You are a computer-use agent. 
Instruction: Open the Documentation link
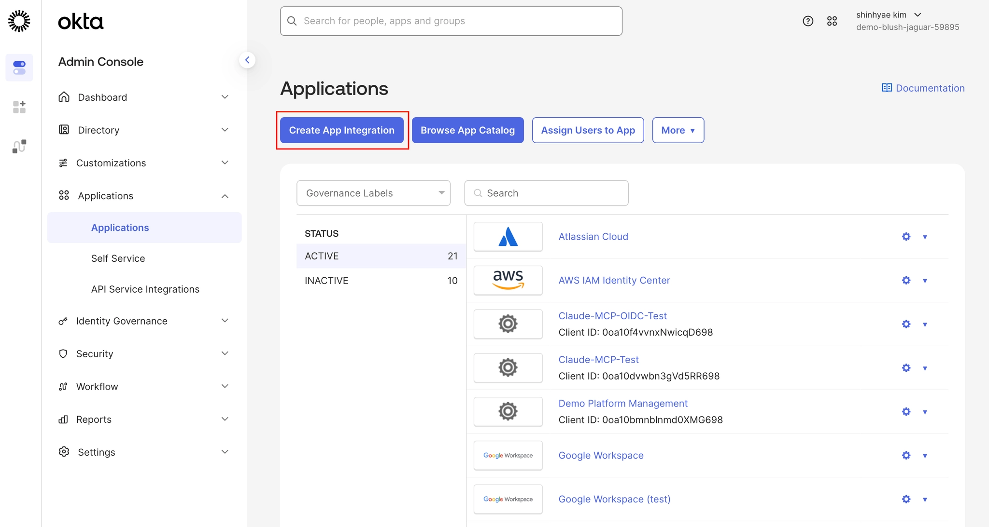pos(923,88)
